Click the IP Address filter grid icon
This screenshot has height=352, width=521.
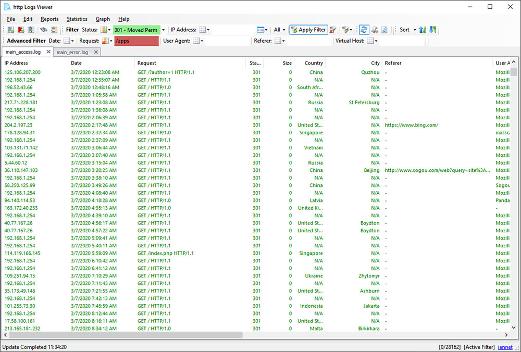click(203, 30)
